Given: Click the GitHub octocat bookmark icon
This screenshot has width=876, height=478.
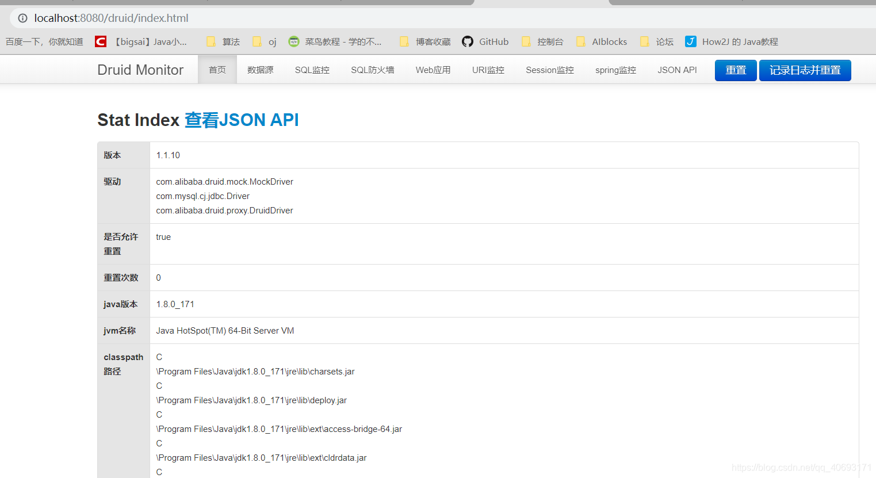Looking at the screenshot, I should point(468,41).
